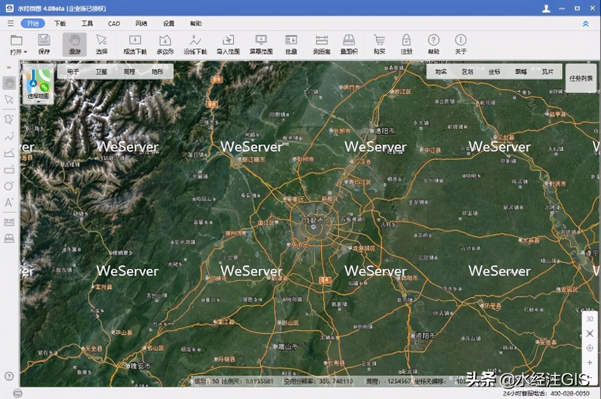Click the polygon region download icon

(165, 41)
